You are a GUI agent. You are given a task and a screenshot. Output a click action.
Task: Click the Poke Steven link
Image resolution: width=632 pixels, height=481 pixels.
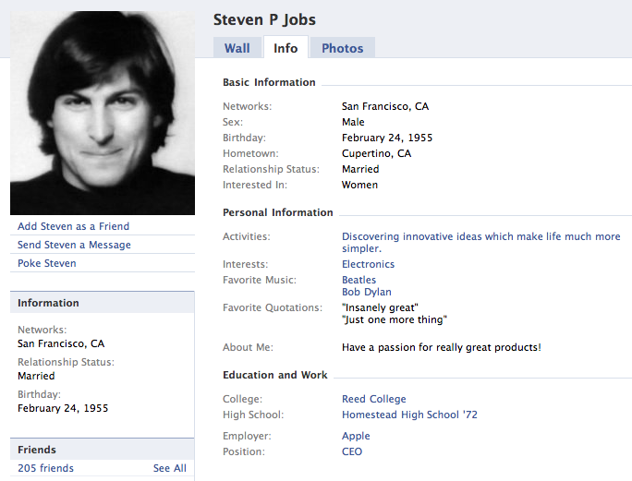pos(47,263)
